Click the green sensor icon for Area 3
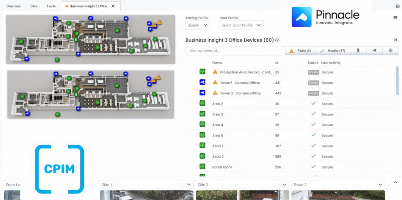This screenshot has width=402, height=200. pos(202,114)
